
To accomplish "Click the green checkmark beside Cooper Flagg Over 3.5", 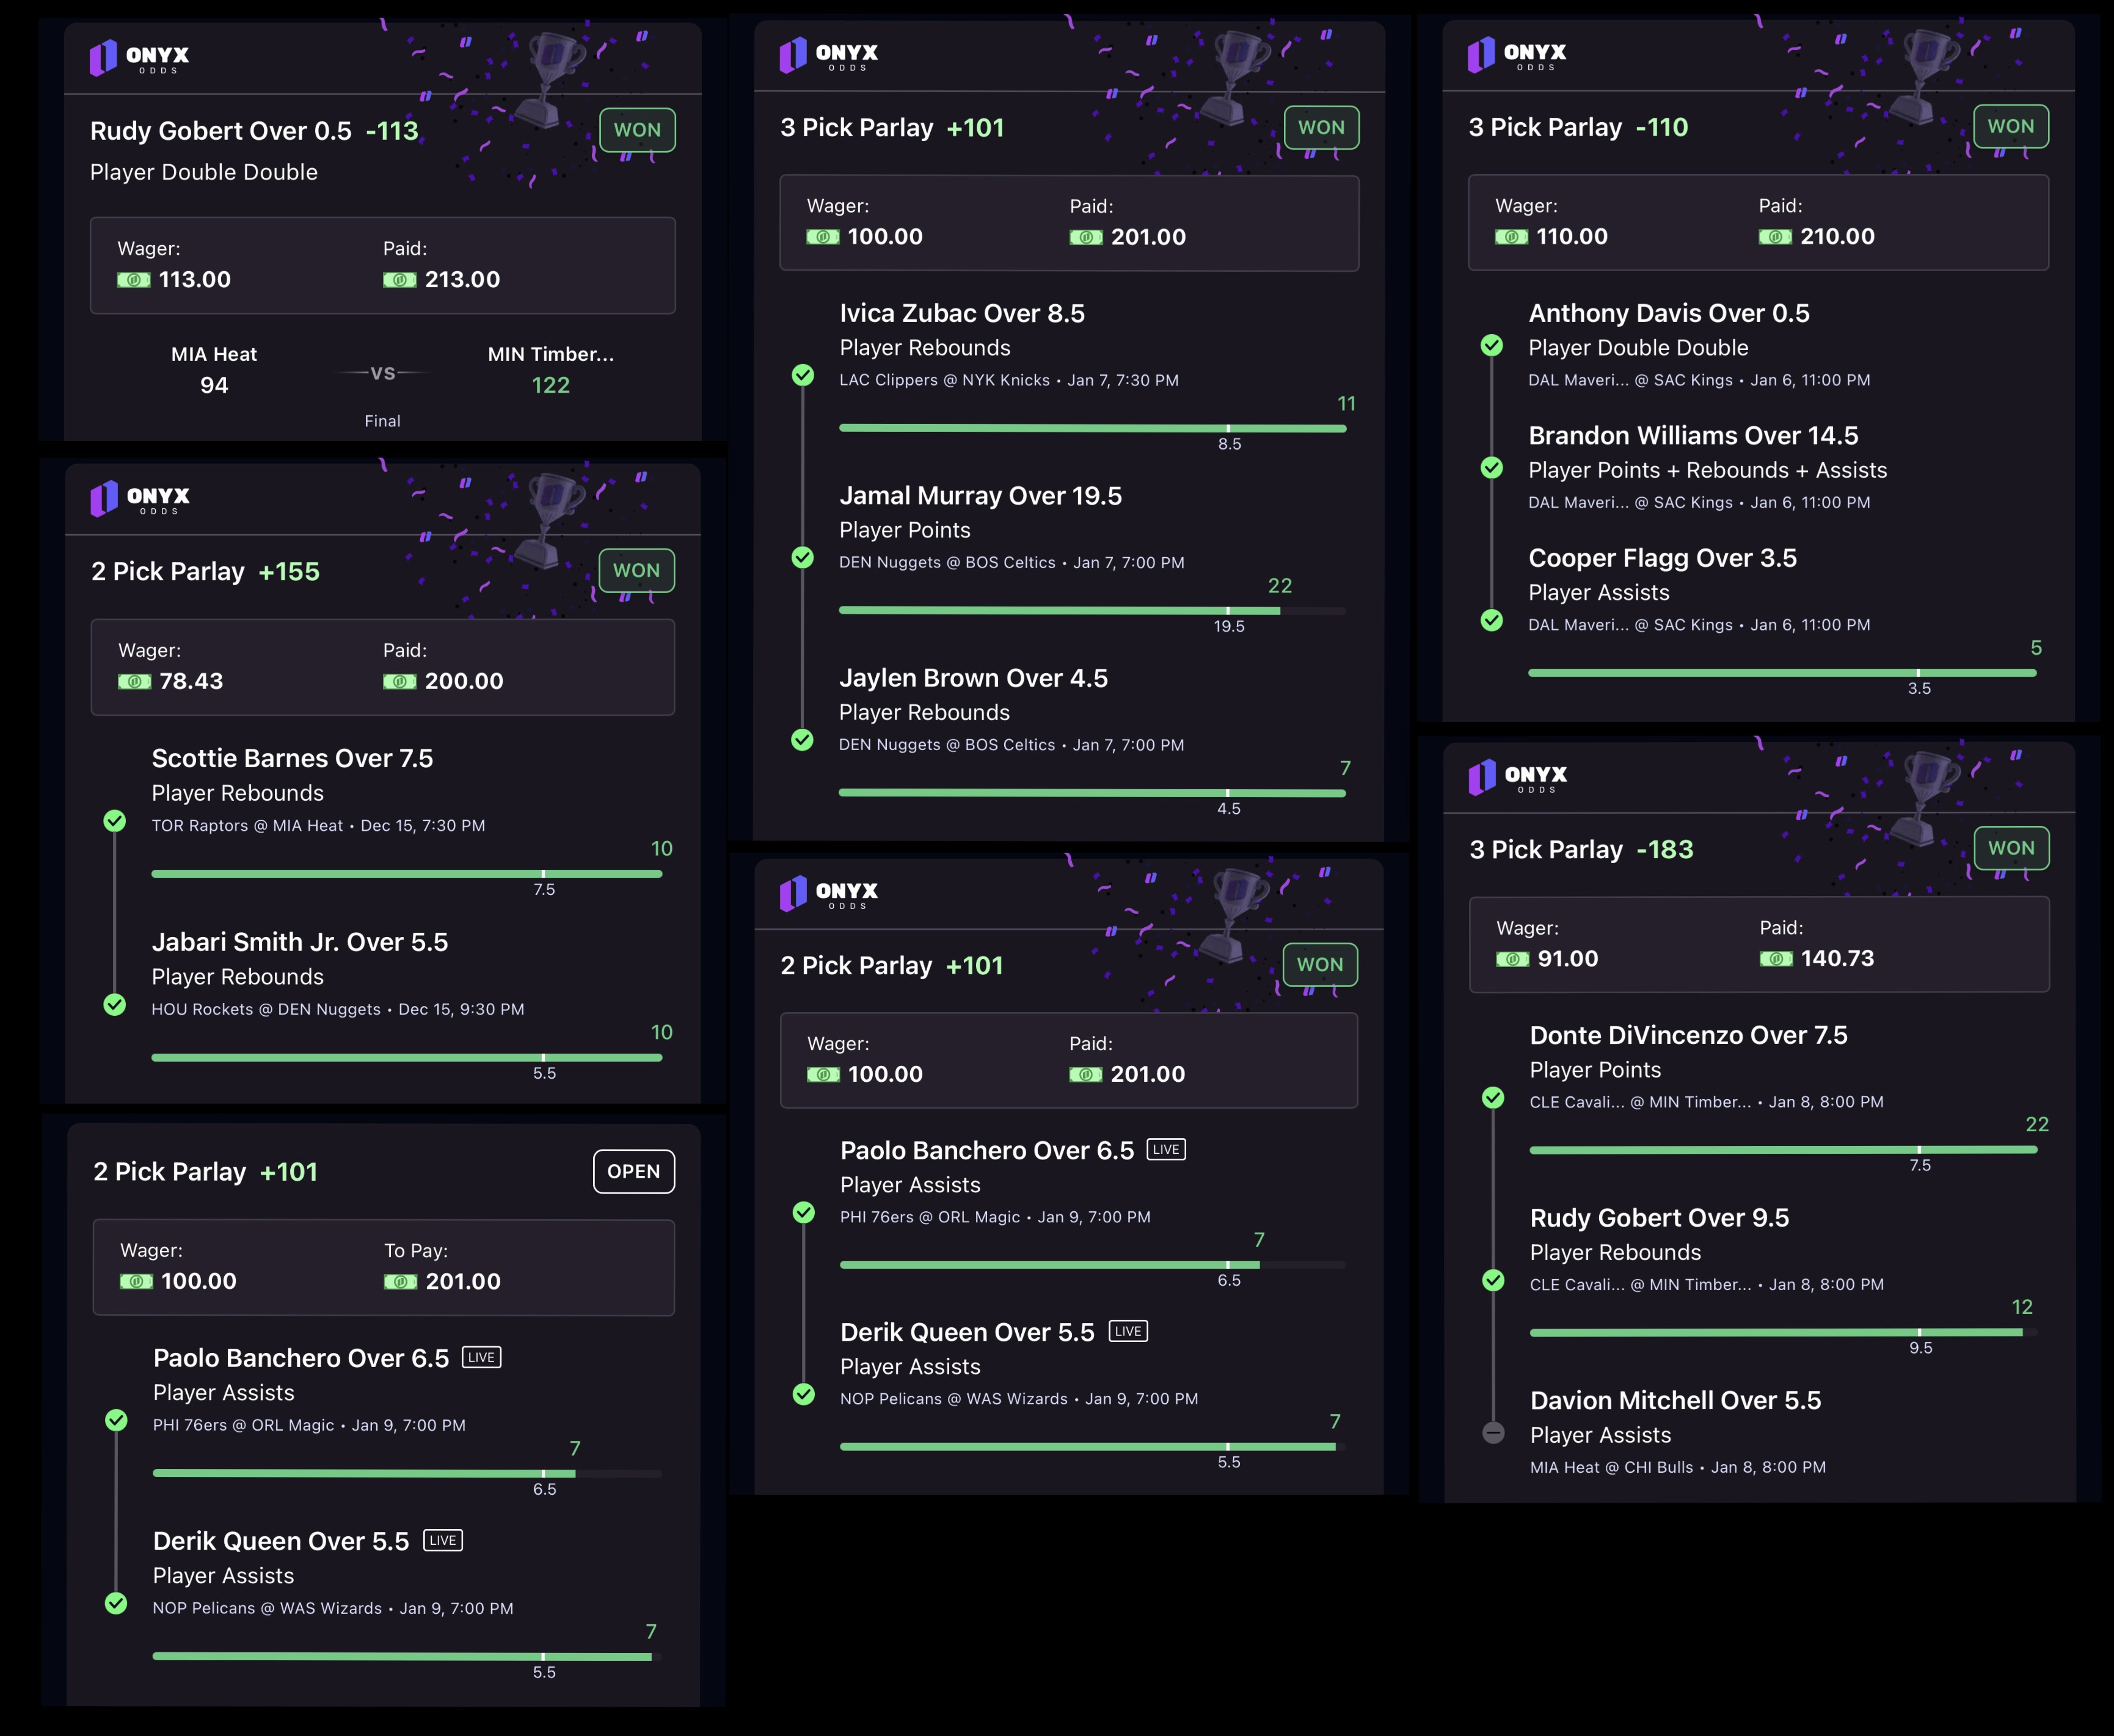I will (1492, 620).
